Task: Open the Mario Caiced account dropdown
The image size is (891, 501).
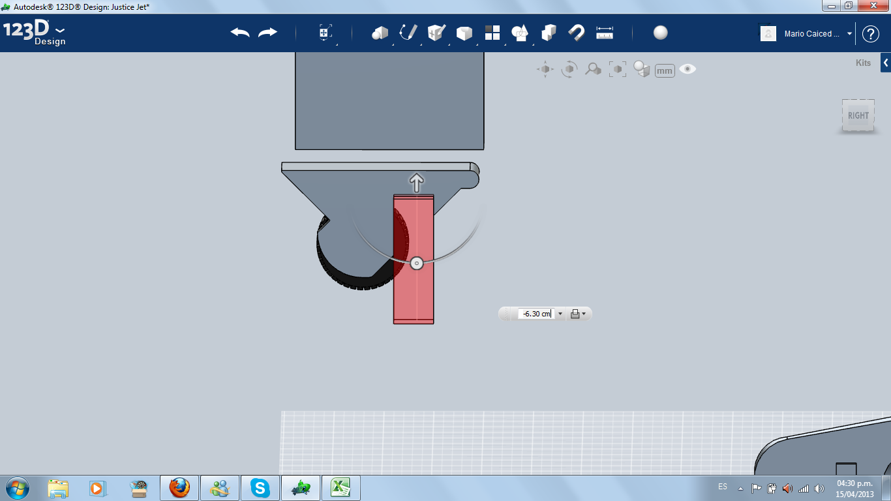Action: (849, 34)
